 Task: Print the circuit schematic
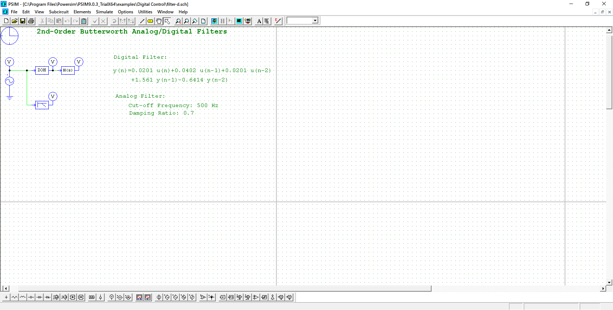click(x=31, y=21)
